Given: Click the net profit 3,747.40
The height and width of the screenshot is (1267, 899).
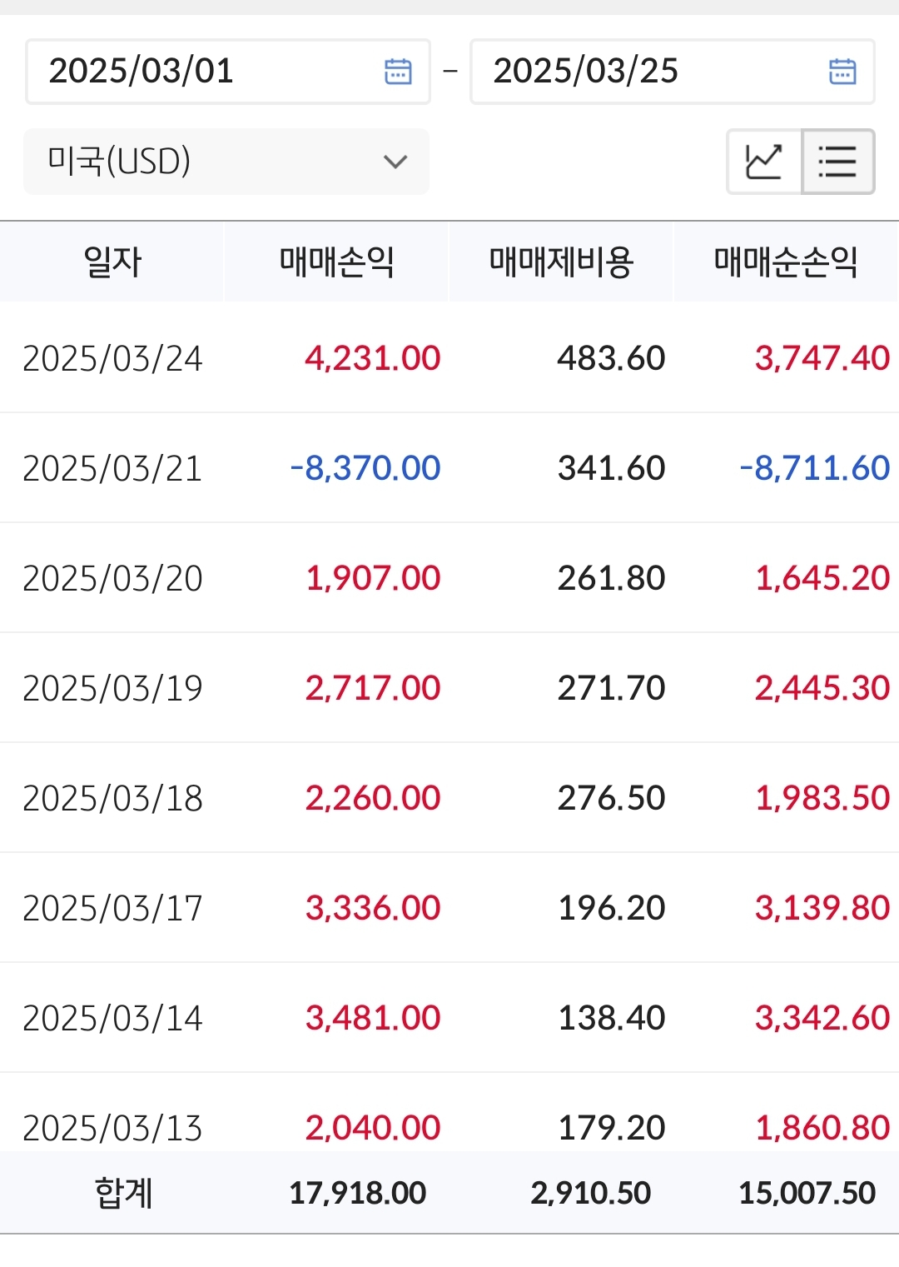Looking at the screenshot, I should coord(822,358).
